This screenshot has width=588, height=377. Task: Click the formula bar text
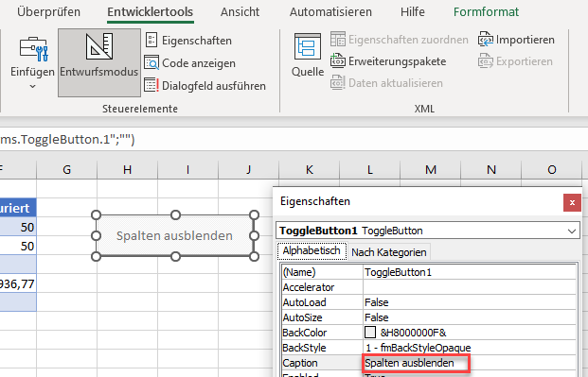point(67,139)
